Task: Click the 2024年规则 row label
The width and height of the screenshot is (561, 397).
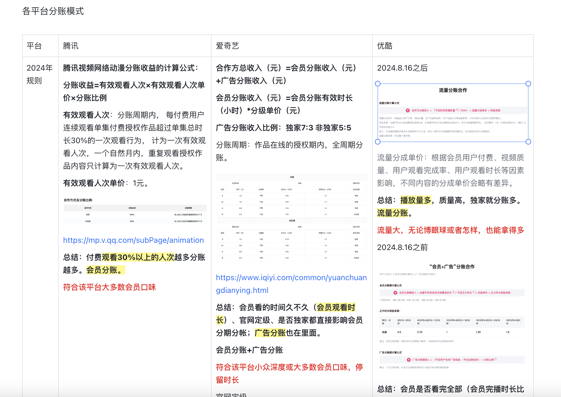Action: point(40,74)
